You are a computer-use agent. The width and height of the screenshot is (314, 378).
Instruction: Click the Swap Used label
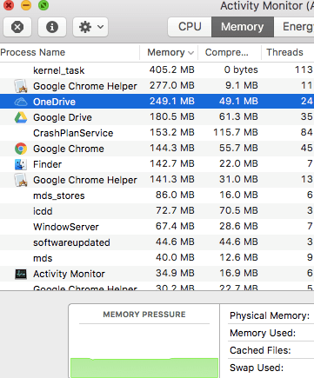point(257,368)
